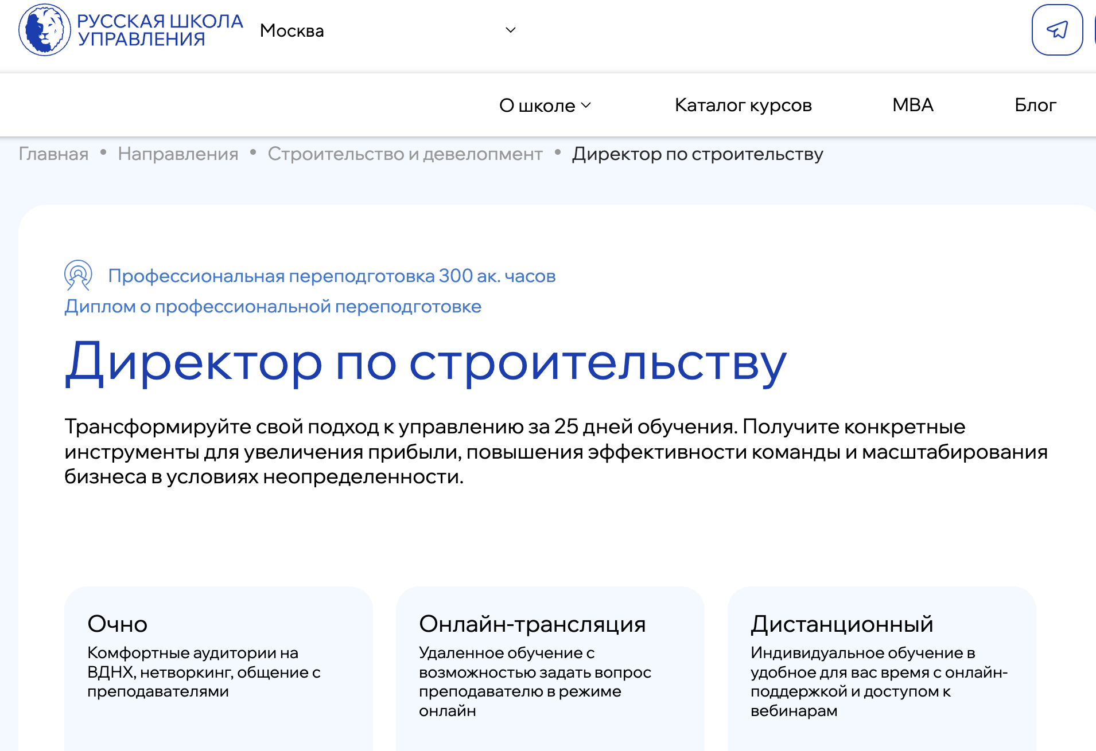Pick the 'Дистанционный' format card
The image size is (1096, 751).
click(881, 665)
